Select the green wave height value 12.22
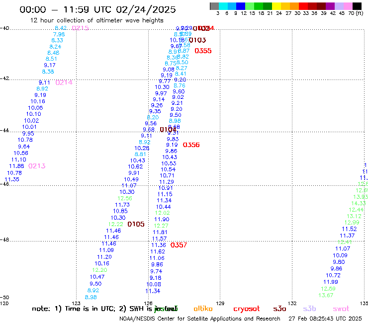 116,224
